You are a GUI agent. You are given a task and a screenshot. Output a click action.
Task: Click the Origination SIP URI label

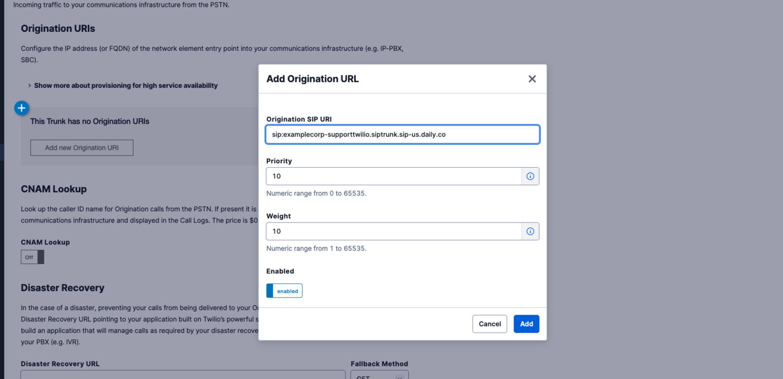(x=299, y=119)
